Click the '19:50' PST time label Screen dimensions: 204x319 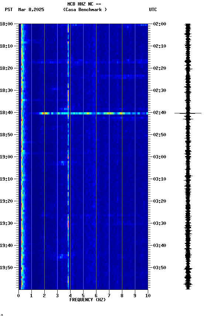click(6, 268)
